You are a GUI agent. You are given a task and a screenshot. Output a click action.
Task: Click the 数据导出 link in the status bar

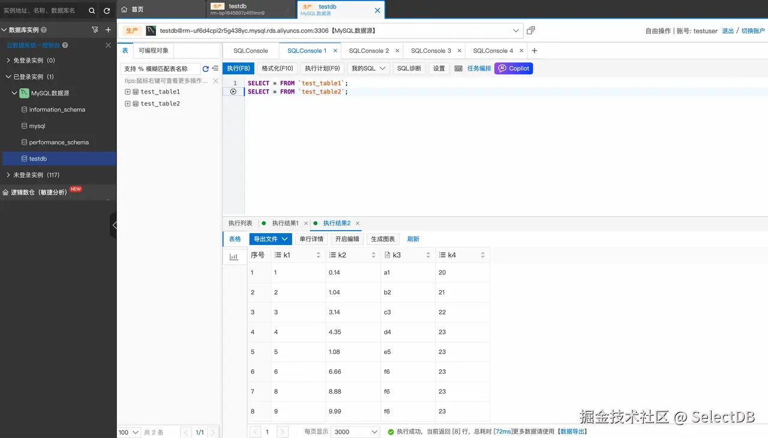click(573, 431)
